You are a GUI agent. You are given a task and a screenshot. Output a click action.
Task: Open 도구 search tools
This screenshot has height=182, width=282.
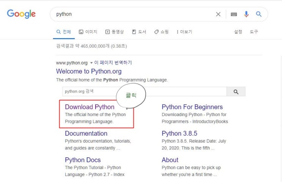pyautogui.click(x=254, y=32)
